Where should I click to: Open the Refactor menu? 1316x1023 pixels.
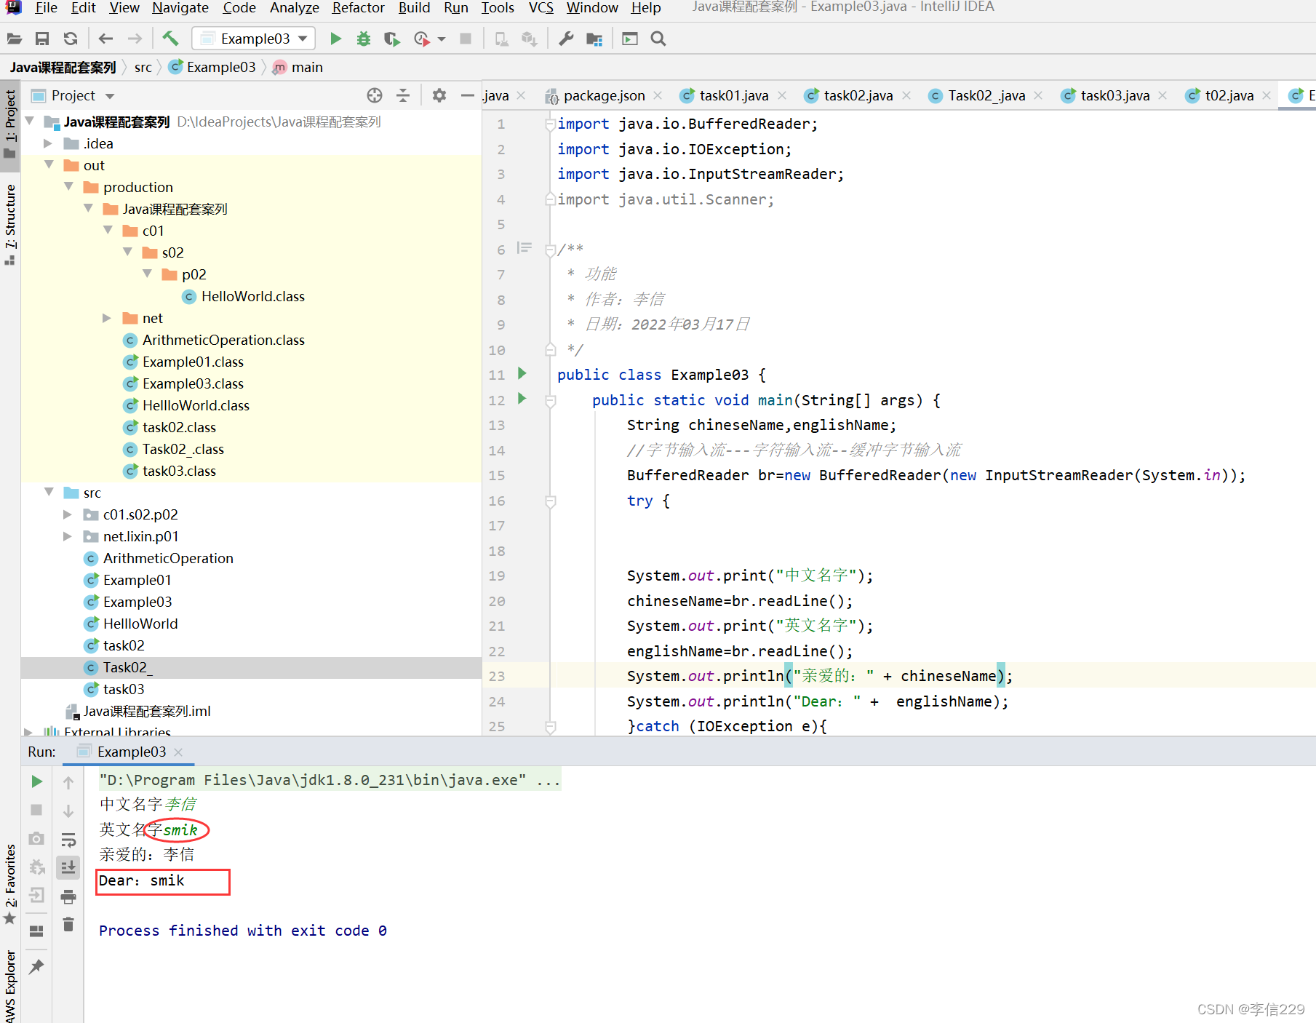pos(358,8)
